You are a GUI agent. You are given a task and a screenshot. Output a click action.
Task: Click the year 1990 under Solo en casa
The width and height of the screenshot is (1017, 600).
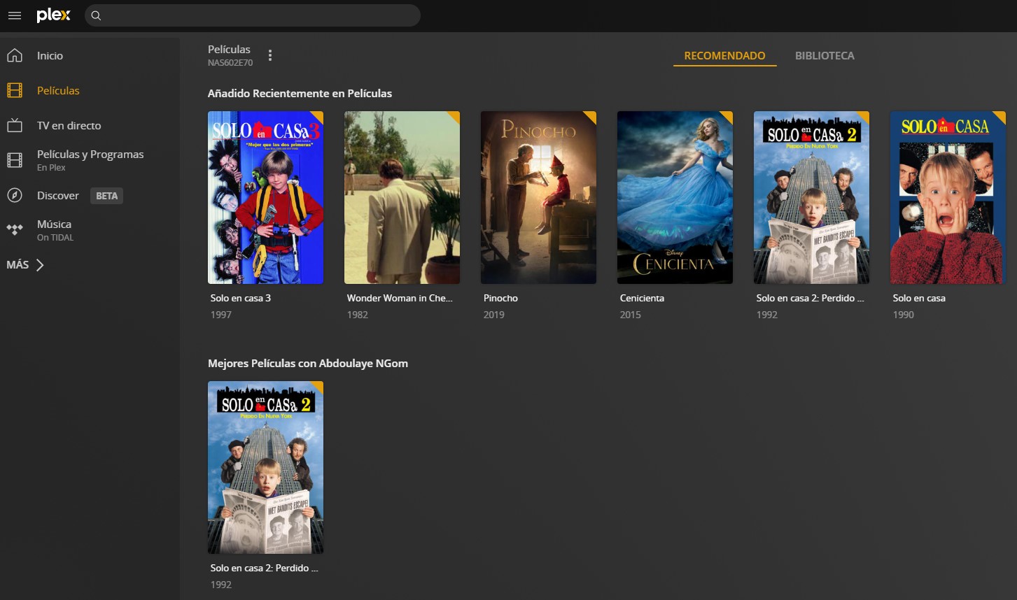pyautogui.click(x=903, y=315)
